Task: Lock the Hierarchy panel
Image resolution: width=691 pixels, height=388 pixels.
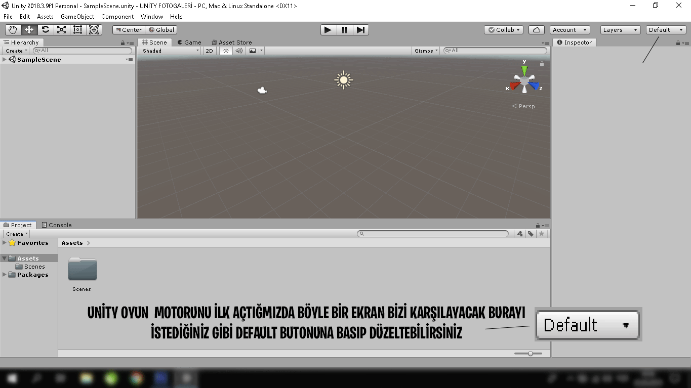Action: (123, 43)
